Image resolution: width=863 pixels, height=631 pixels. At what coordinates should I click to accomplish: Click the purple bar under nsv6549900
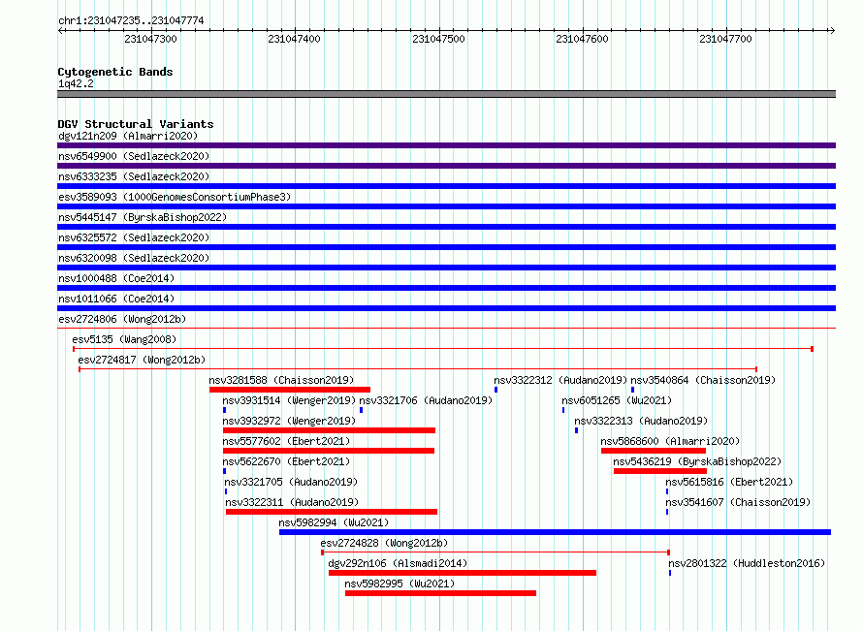click(x=446, y=166)
